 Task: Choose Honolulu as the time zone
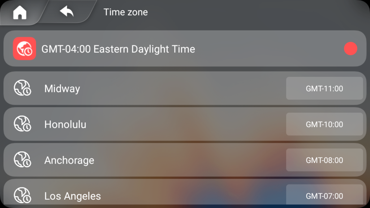click(x=185, y=124)
